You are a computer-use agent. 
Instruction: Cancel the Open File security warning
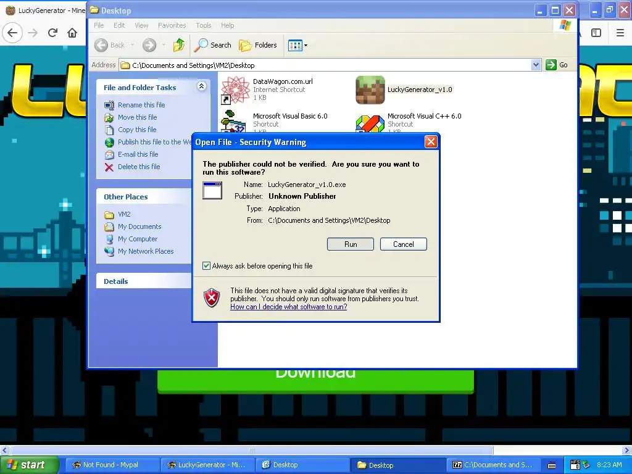403,244
